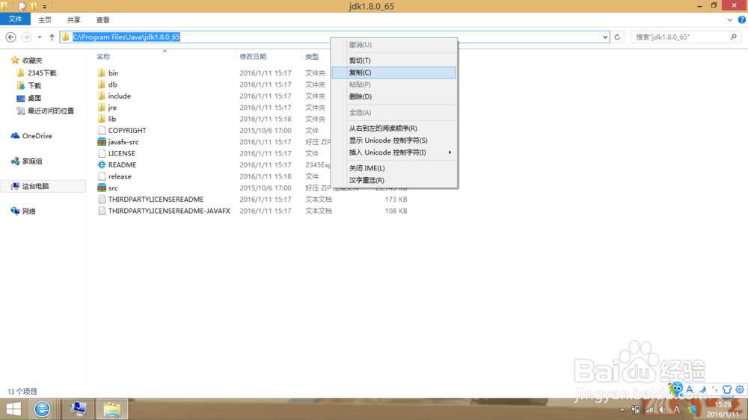Click the search magnifier icon
Screen dimensions: 748x420
tap(733, 37)
